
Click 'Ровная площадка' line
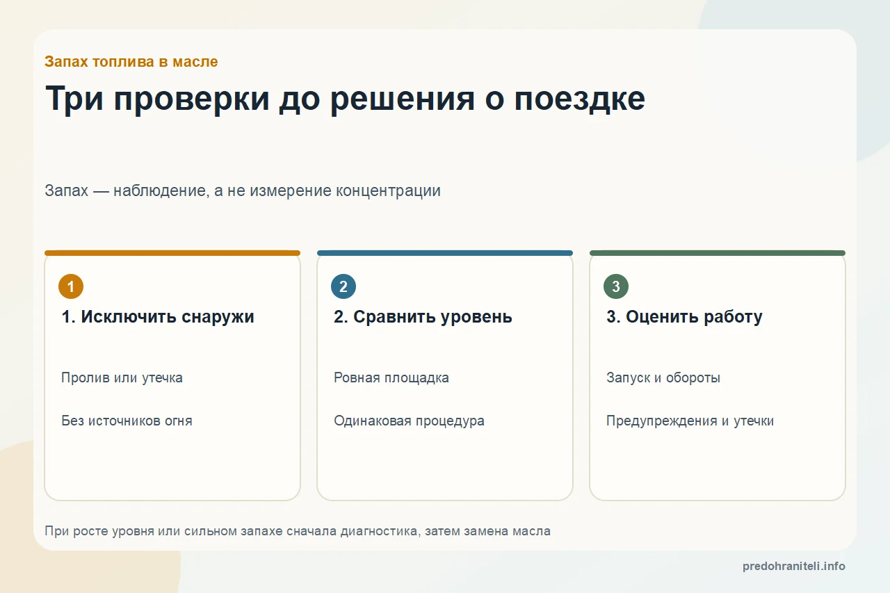click(391, 378)
